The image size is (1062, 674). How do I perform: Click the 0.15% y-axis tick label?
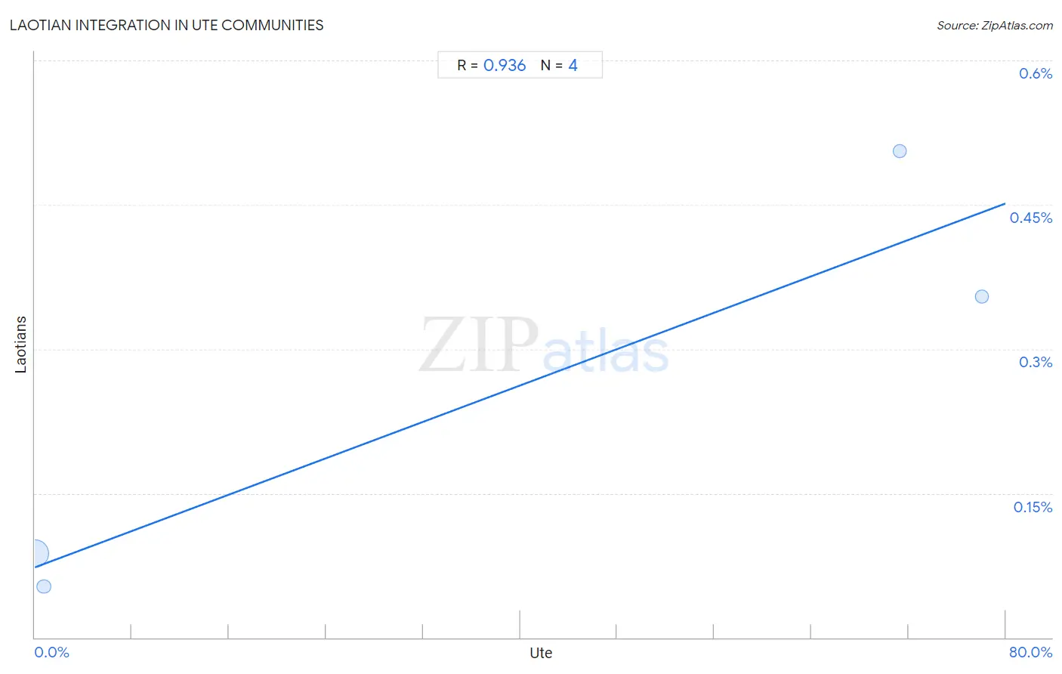point(1033,507)
